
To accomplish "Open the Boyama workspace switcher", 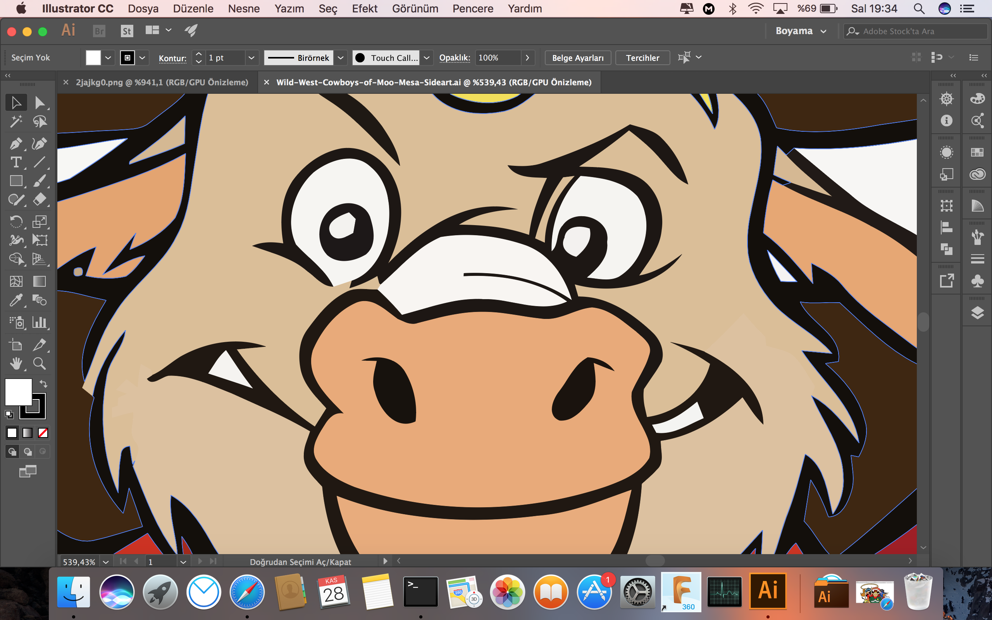I will tap(801, 31).
